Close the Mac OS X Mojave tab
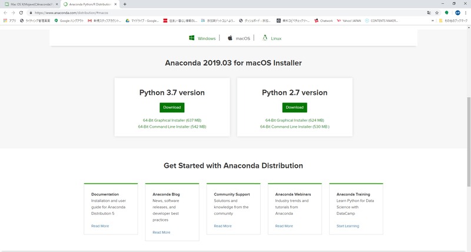 pyautogui.click(x=57, y=4)
